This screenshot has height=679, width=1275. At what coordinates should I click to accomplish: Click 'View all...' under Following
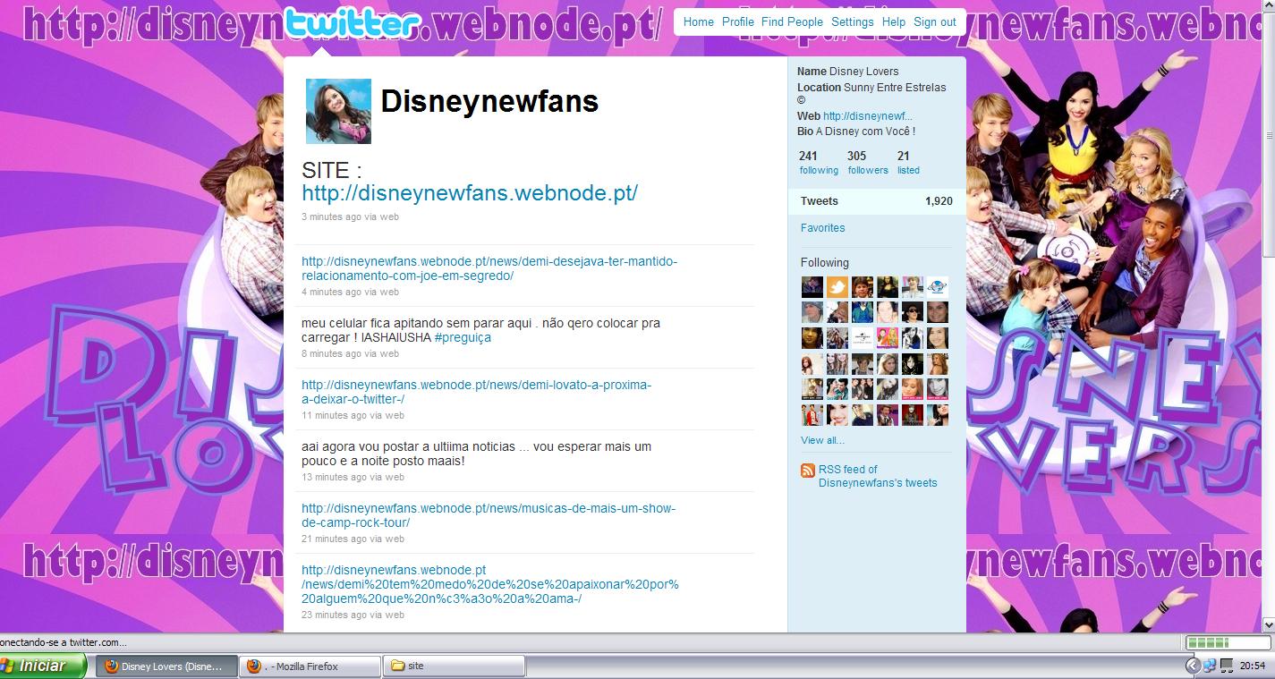click(x=822, y=440)
